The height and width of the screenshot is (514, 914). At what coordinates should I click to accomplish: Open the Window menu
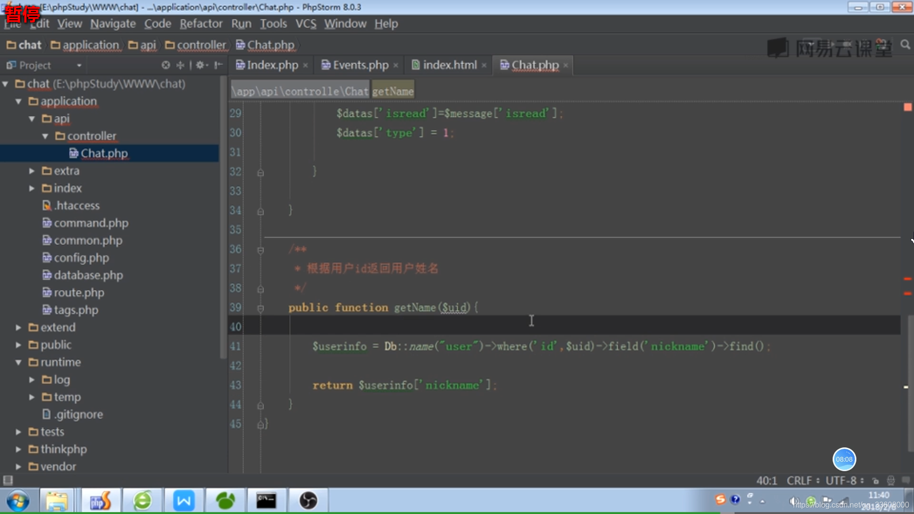click(345, 24)
